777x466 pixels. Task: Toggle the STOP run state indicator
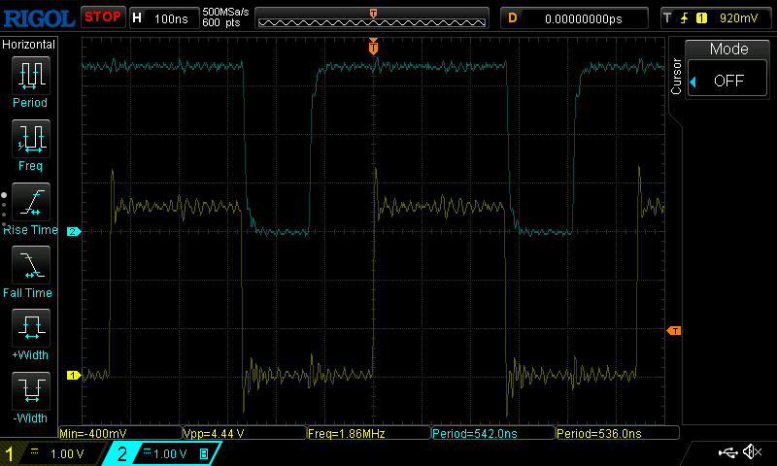click(x=102, y=17)
